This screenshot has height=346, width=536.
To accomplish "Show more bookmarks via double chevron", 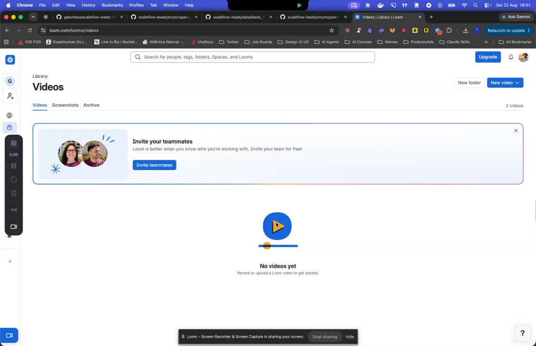I will pyautogui.click(x=486, y=42).
